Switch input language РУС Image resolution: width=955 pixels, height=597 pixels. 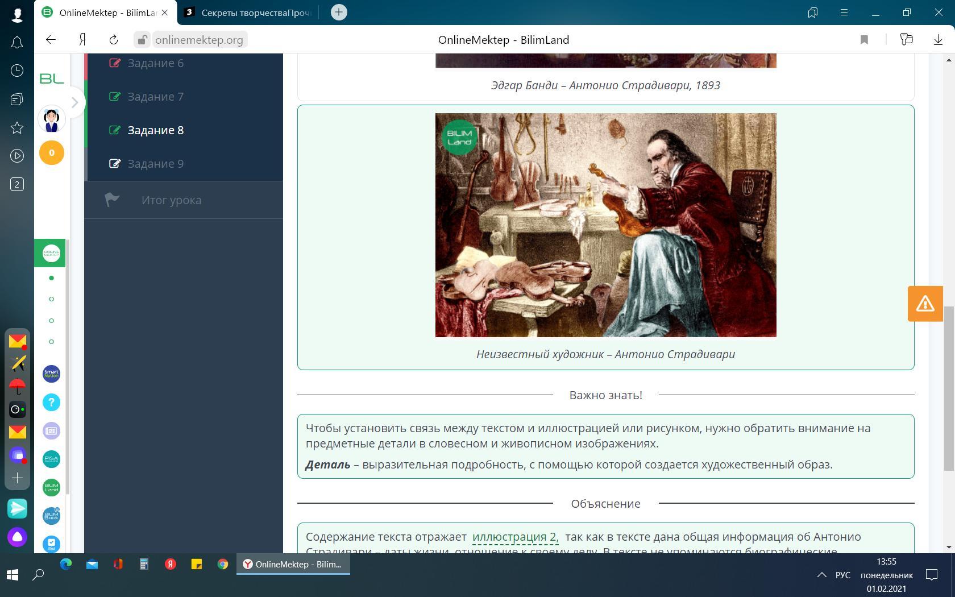[843, 575]
